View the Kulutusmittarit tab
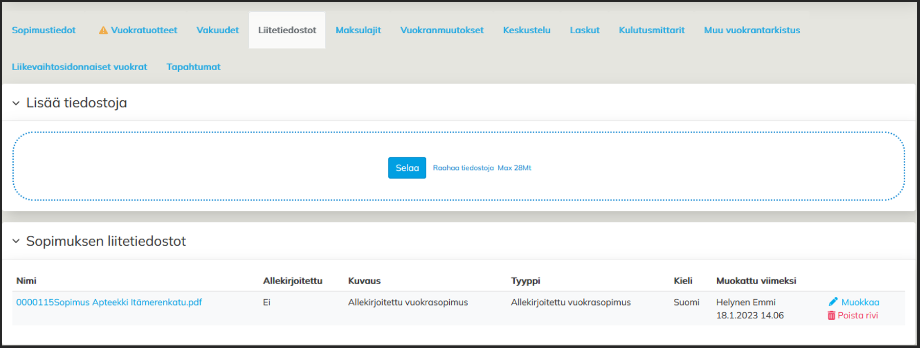The height and width of the screenshot is (348, 920). click(651, 30)
